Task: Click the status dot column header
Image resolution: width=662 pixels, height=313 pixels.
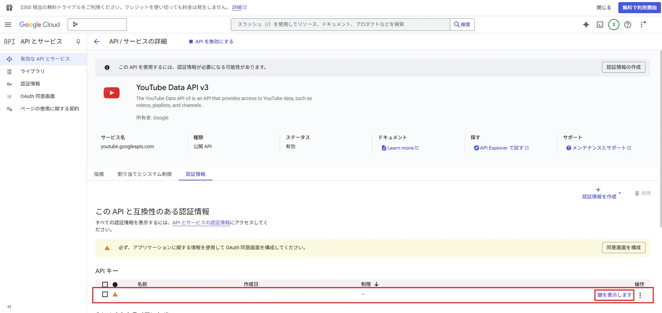Action: [115, 285]
